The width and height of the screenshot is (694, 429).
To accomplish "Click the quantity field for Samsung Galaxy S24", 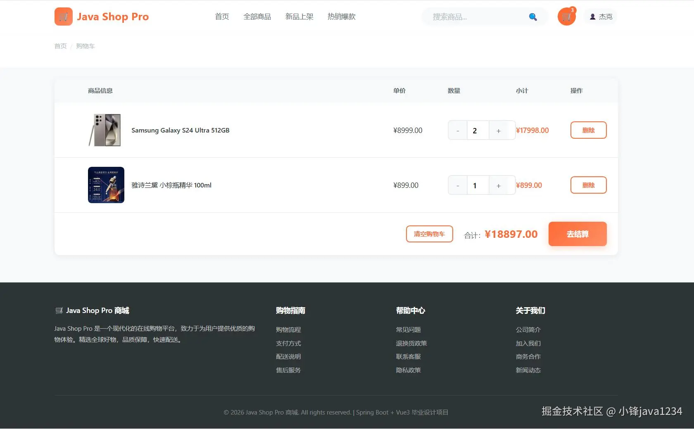I will click(478, 130).
